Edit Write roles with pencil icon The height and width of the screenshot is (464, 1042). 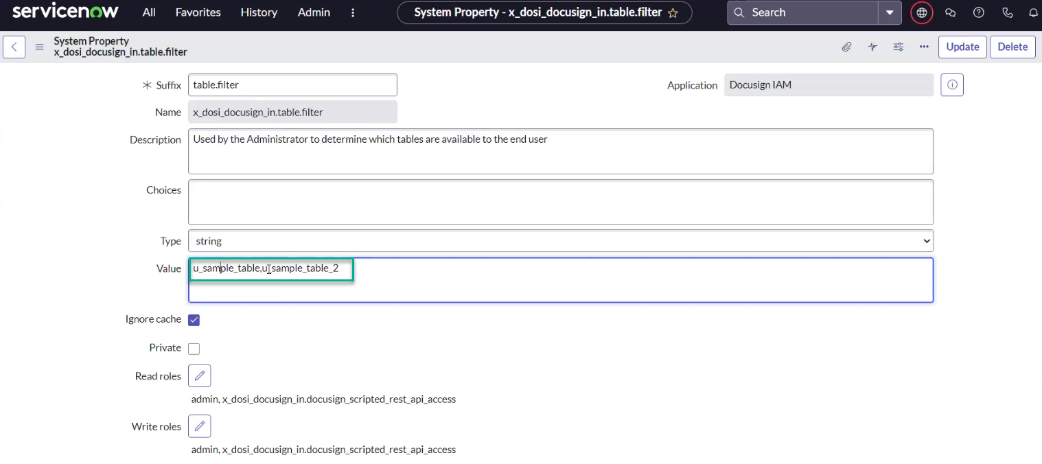199,426
